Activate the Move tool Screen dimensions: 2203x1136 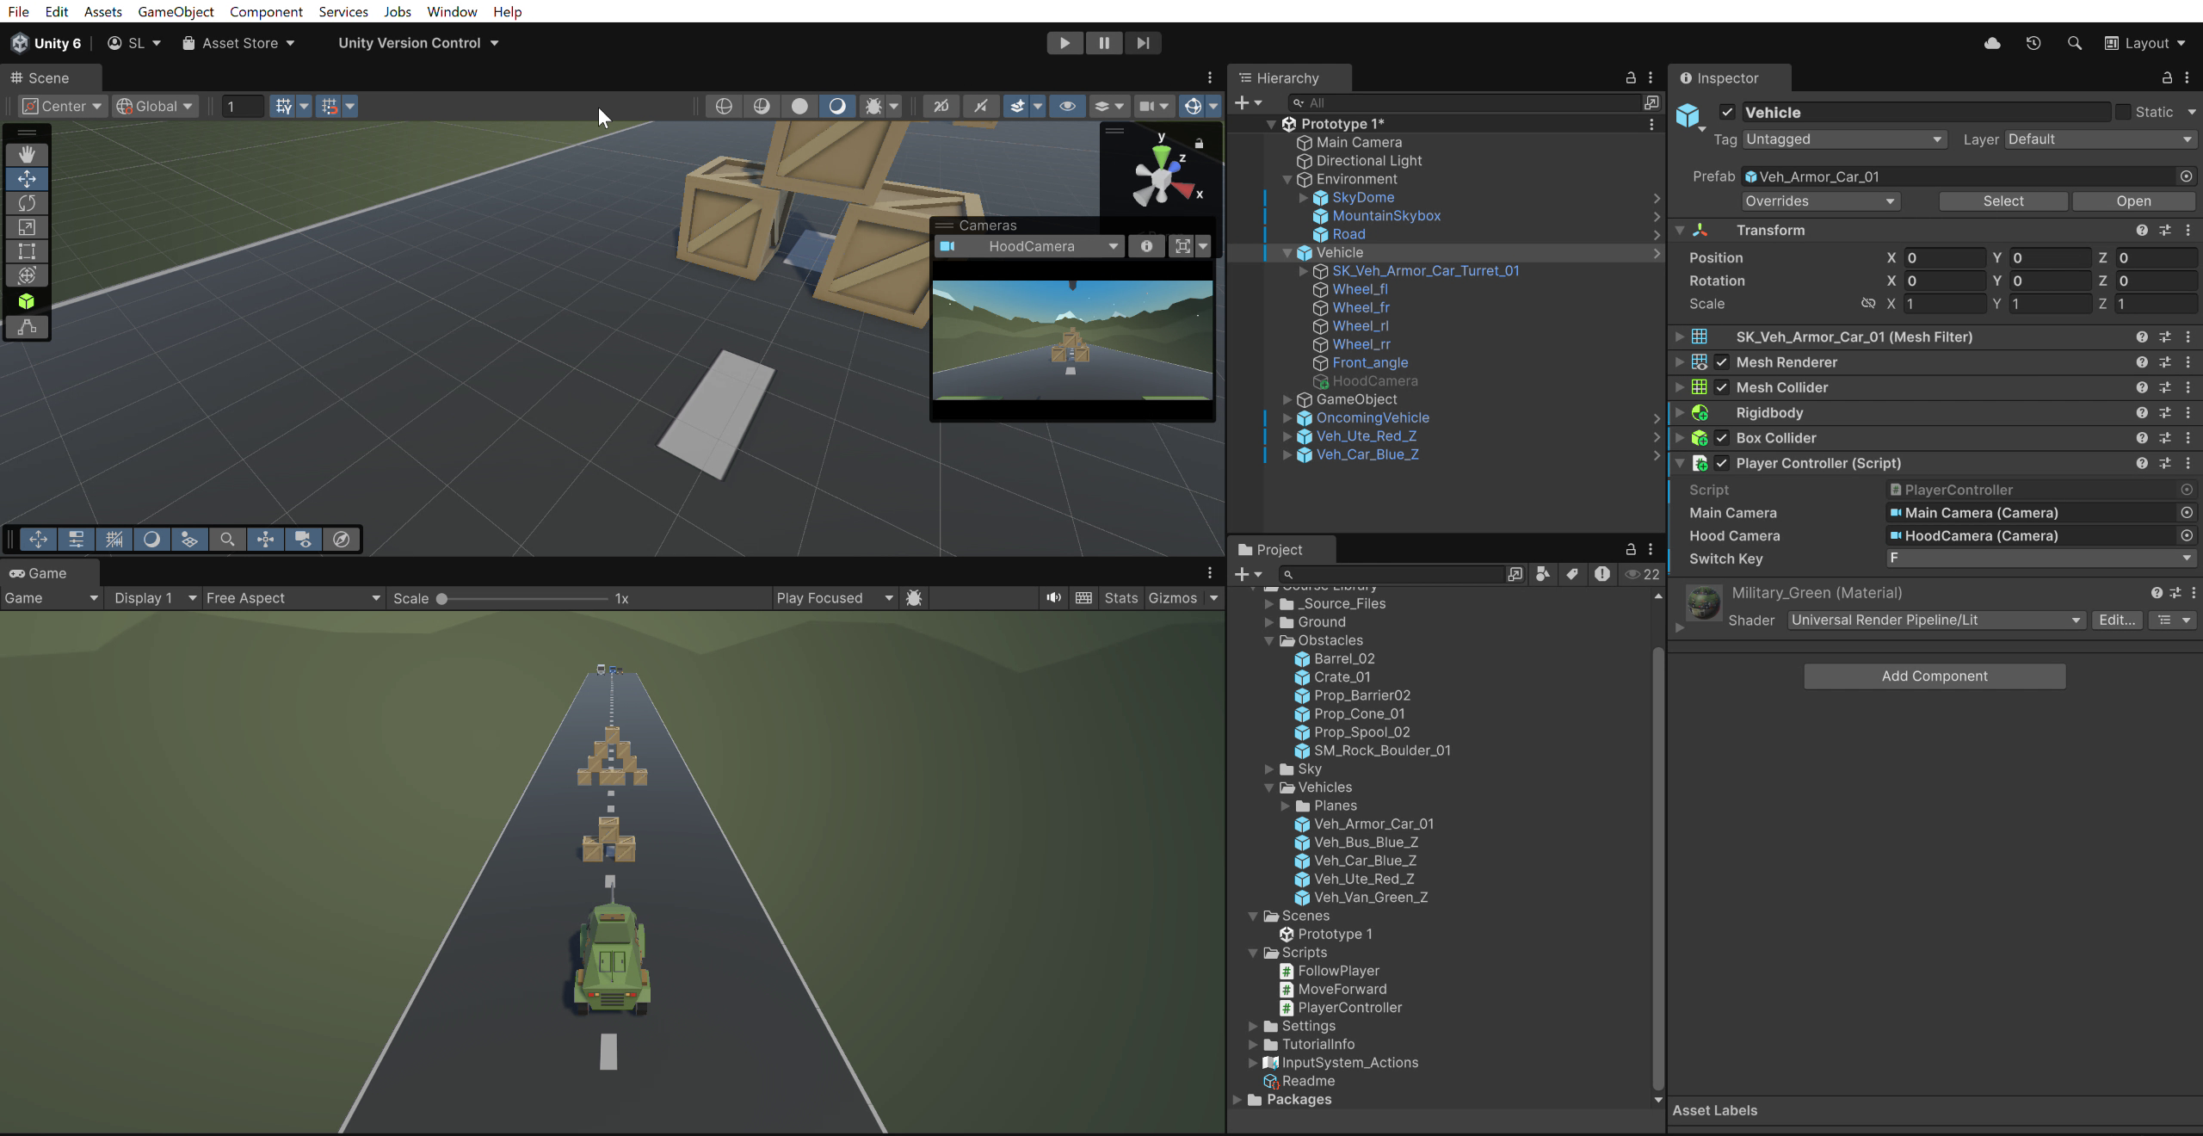coord(27,179)
